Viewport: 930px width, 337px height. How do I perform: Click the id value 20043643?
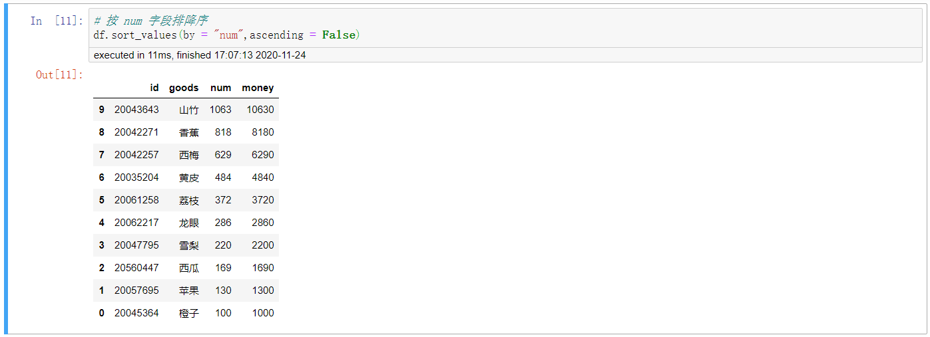[x=136, y=110]
